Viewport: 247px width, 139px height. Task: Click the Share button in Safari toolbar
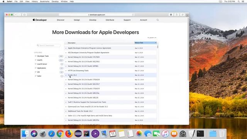(x=177, y=15)
